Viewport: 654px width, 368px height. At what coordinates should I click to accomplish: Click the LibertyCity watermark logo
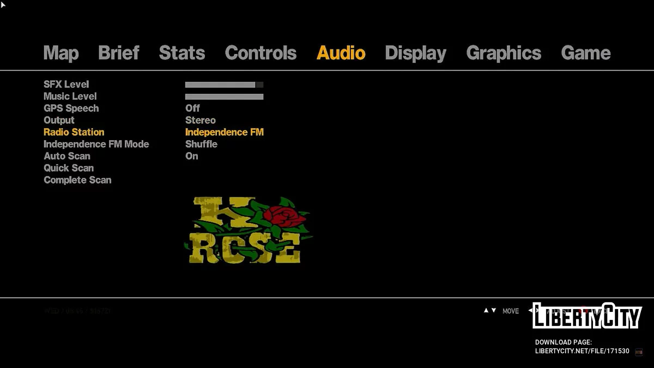pyautogui.click(x=586, y=316)
